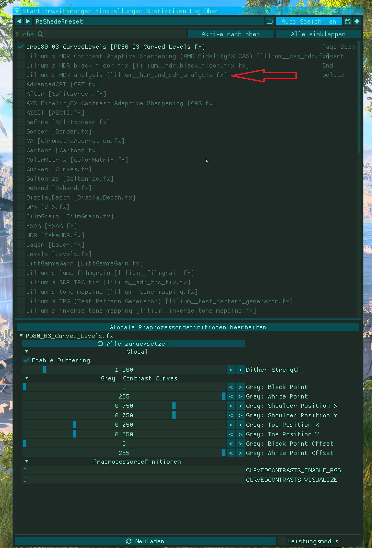This screenshot has height=548, width=372.
Task: Click the Grey: Shoulder Position X slider
Action: (124, 406)
